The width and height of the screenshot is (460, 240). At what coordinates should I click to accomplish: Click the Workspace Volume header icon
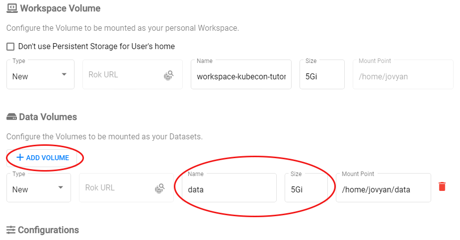(x=12, y=8)
